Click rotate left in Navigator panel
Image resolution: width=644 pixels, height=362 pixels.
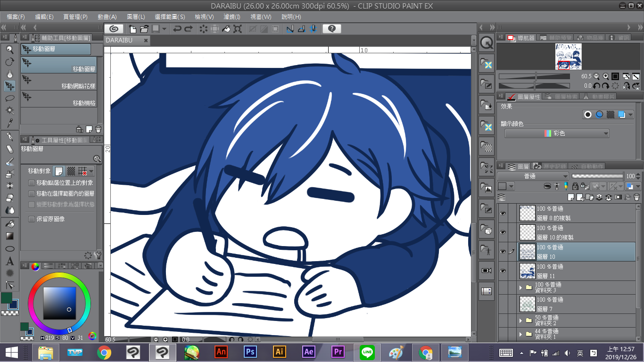point(596,86)
